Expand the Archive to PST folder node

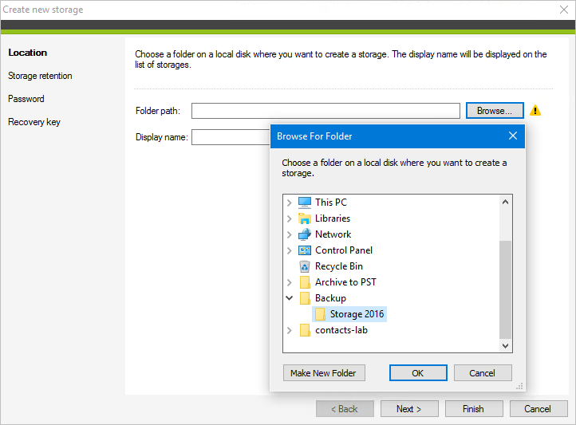tap(290, 282)
